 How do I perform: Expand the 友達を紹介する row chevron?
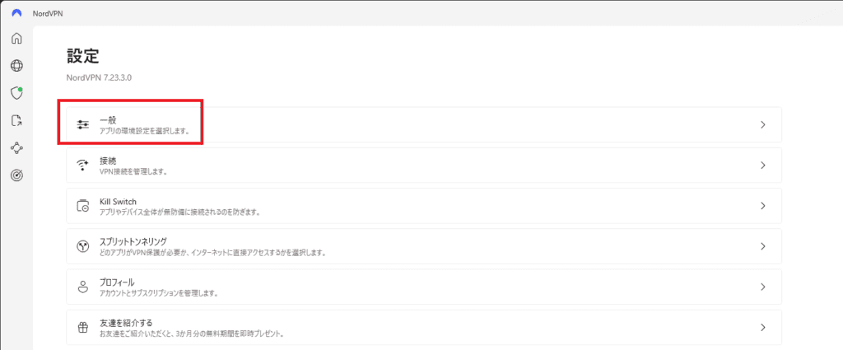763,328
